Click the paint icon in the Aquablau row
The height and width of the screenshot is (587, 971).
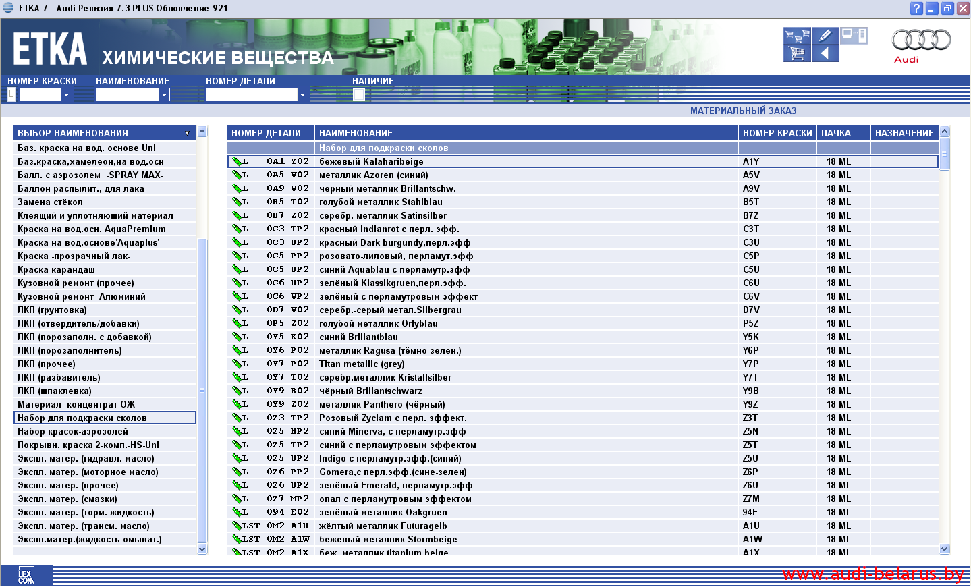click(236, 269)
